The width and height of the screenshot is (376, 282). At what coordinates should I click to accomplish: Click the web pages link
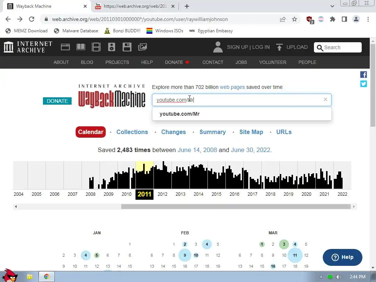232,87
